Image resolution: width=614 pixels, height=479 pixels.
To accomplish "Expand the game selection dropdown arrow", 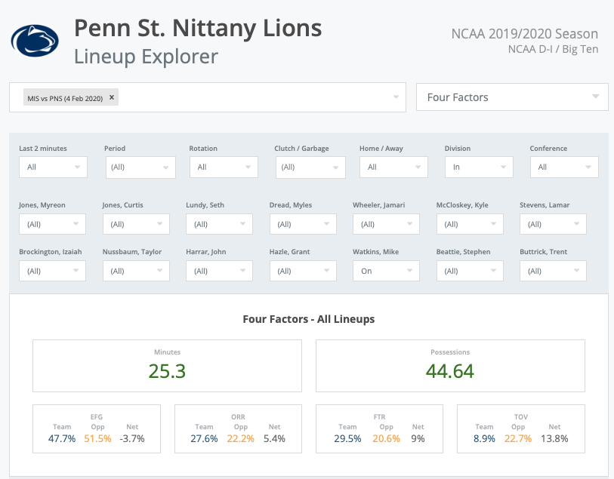I will point(396,97).
